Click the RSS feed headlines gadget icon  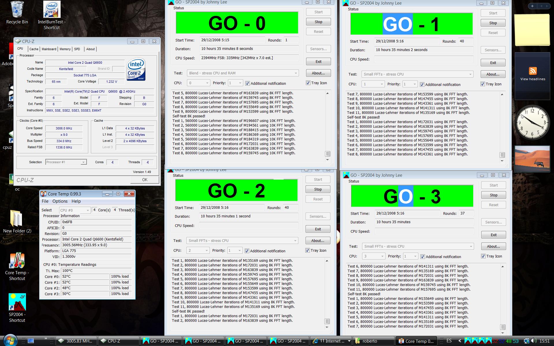pyautogui.click(x=533, y=71)
